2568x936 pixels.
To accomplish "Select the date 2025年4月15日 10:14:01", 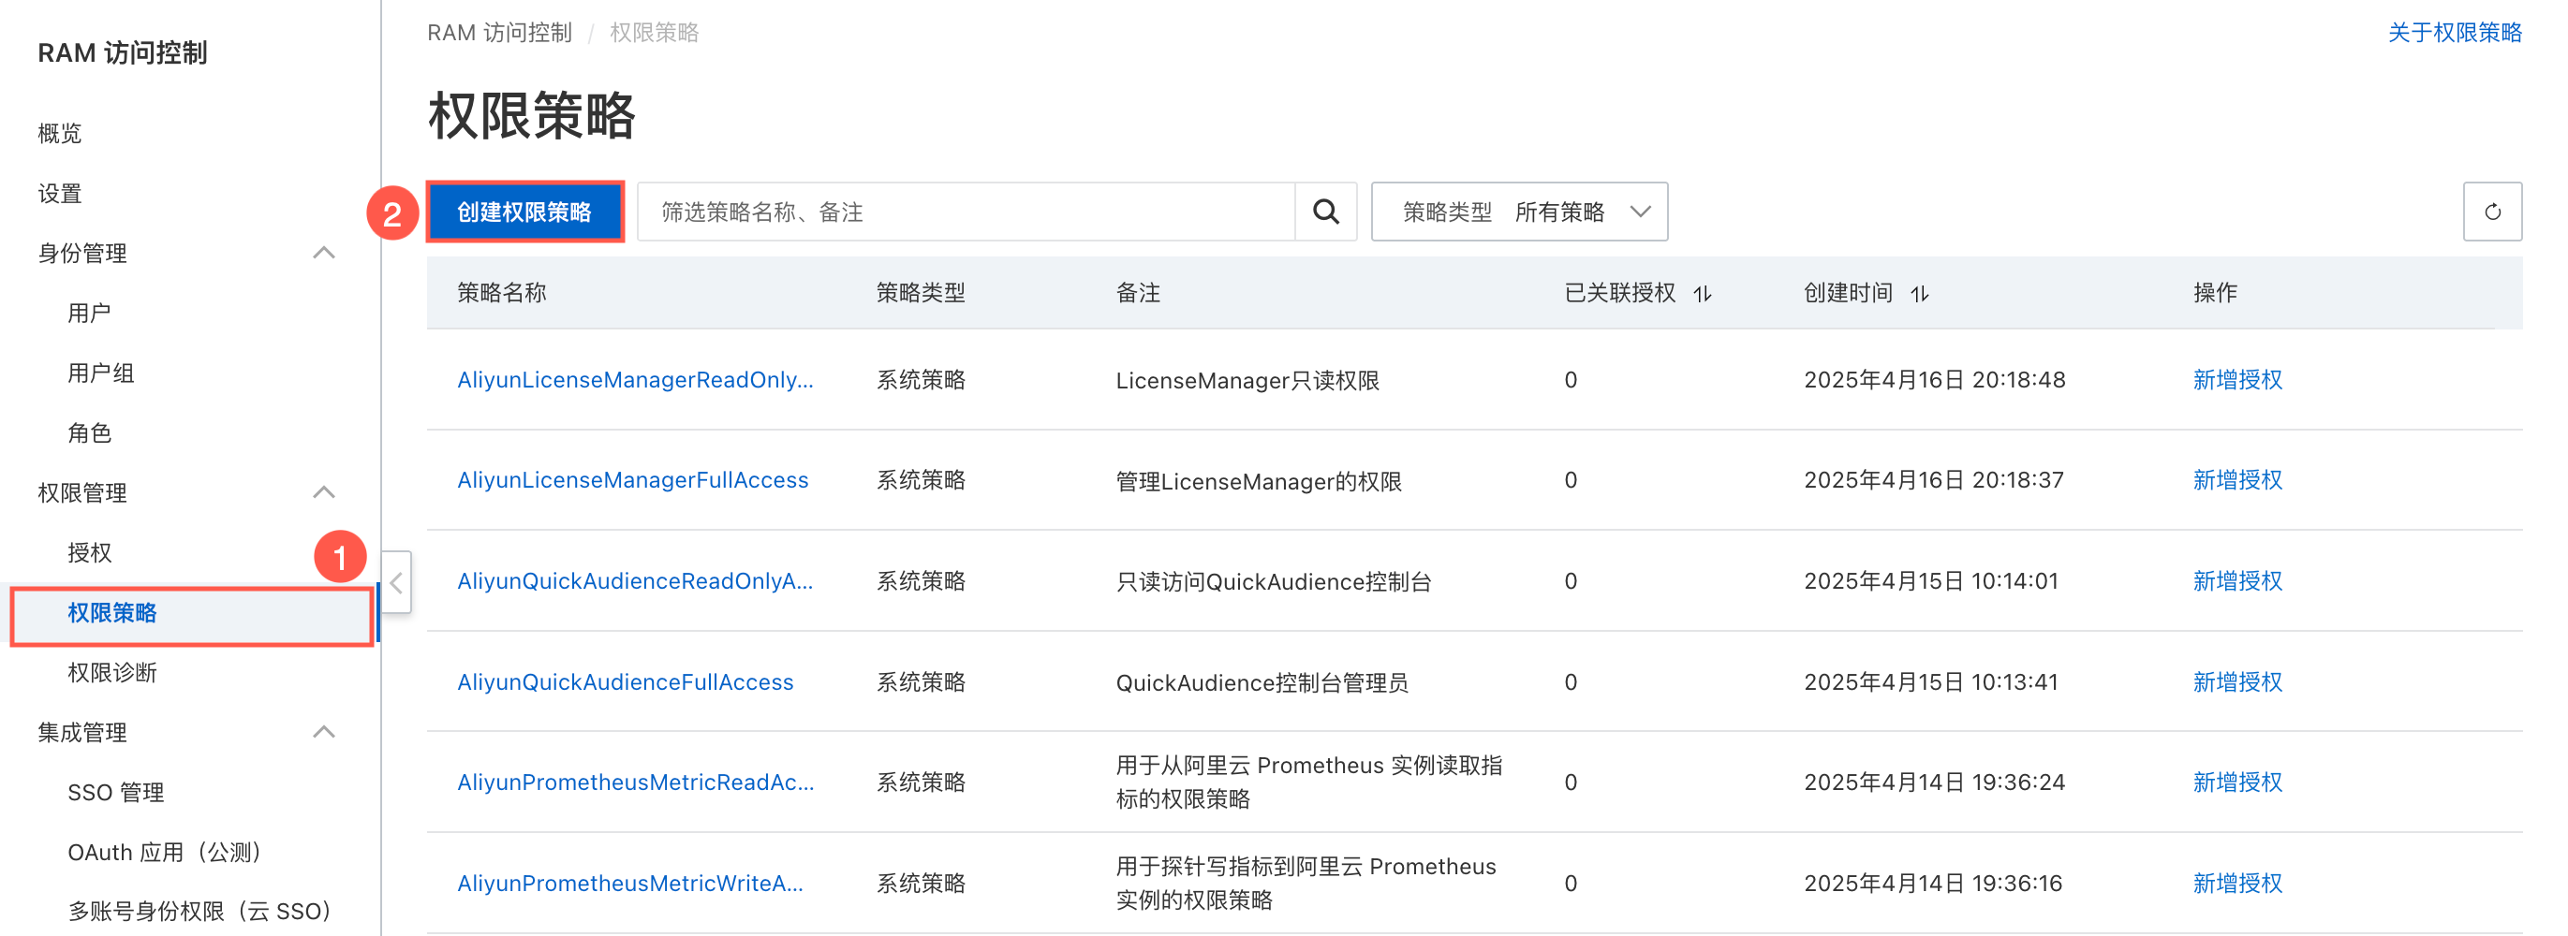I will [1930, 581].
